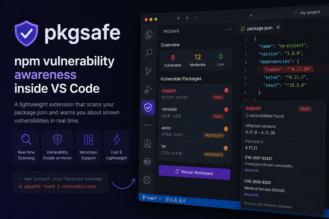The width and height of the screenshot is (329, 219).
Task: Click the warnings count in status bar
Action: pos(182,201)
